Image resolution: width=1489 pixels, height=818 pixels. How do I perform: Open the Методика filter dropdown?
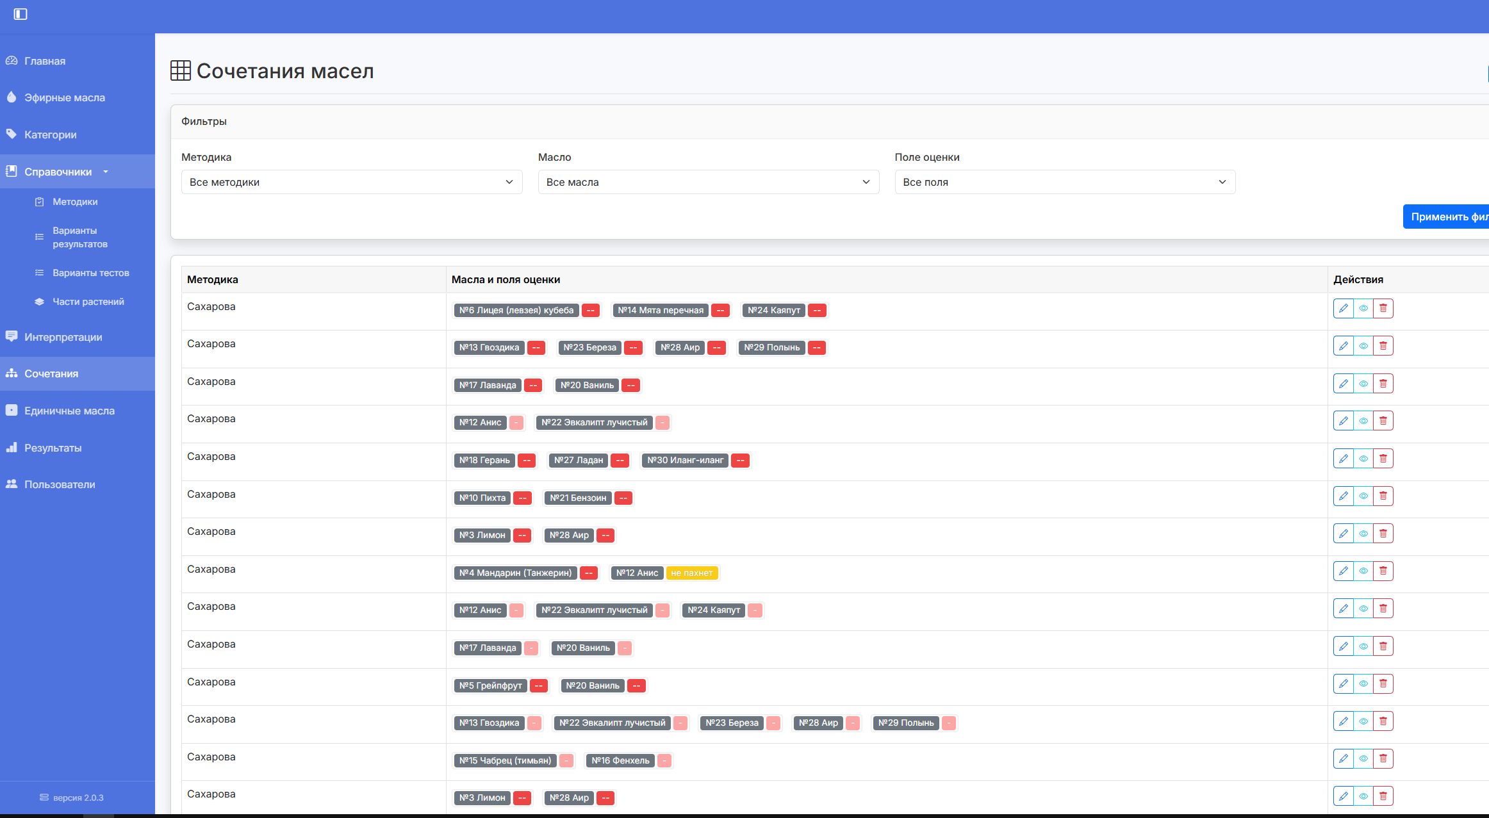(x=351, y=182)
